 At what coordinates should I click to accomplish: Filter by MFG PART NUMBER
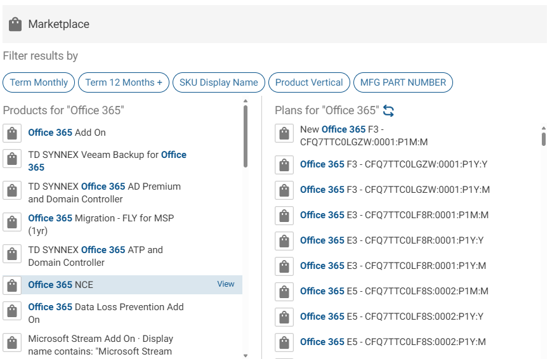click(x=403, y=82)
